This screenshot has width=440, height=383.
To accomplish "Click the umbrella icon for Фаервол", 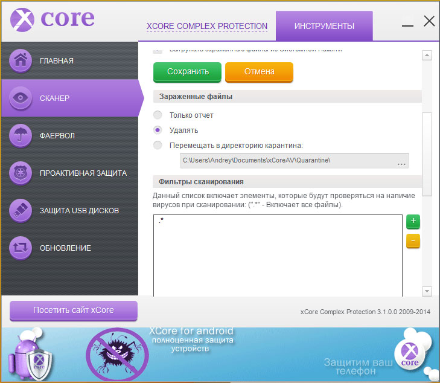I will point(21,135).
